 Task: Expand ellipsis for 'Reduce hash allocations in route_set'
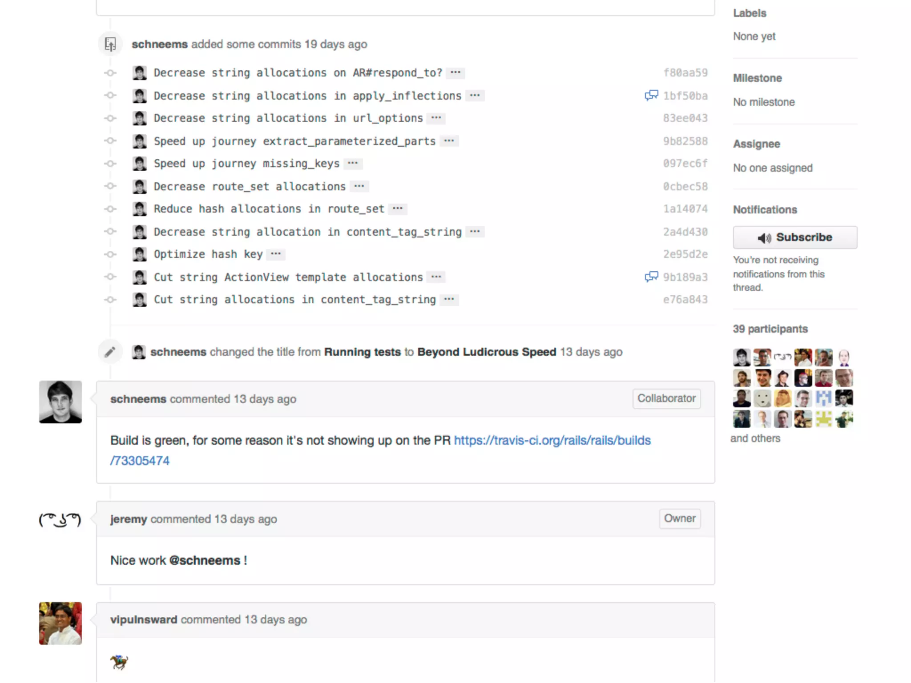398,209
